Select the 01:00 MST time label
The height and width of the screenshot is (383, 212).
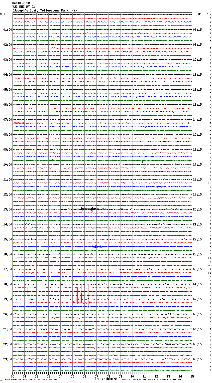pyautogui.click(x=8, y=30)
